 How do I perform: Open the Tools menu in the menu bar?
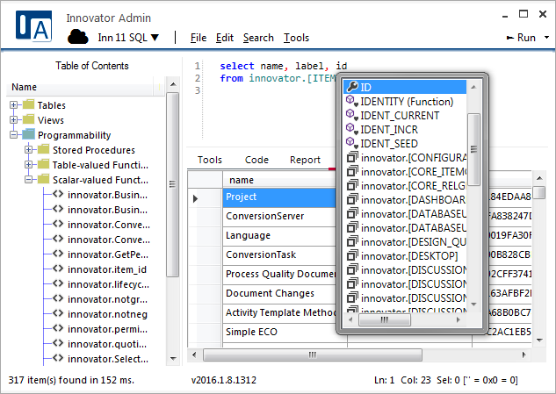pyautogui.click(x=296, y=38)
